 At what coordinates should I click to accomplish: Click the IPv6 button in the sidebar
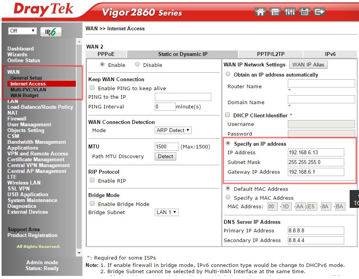(x=51, y=32)
